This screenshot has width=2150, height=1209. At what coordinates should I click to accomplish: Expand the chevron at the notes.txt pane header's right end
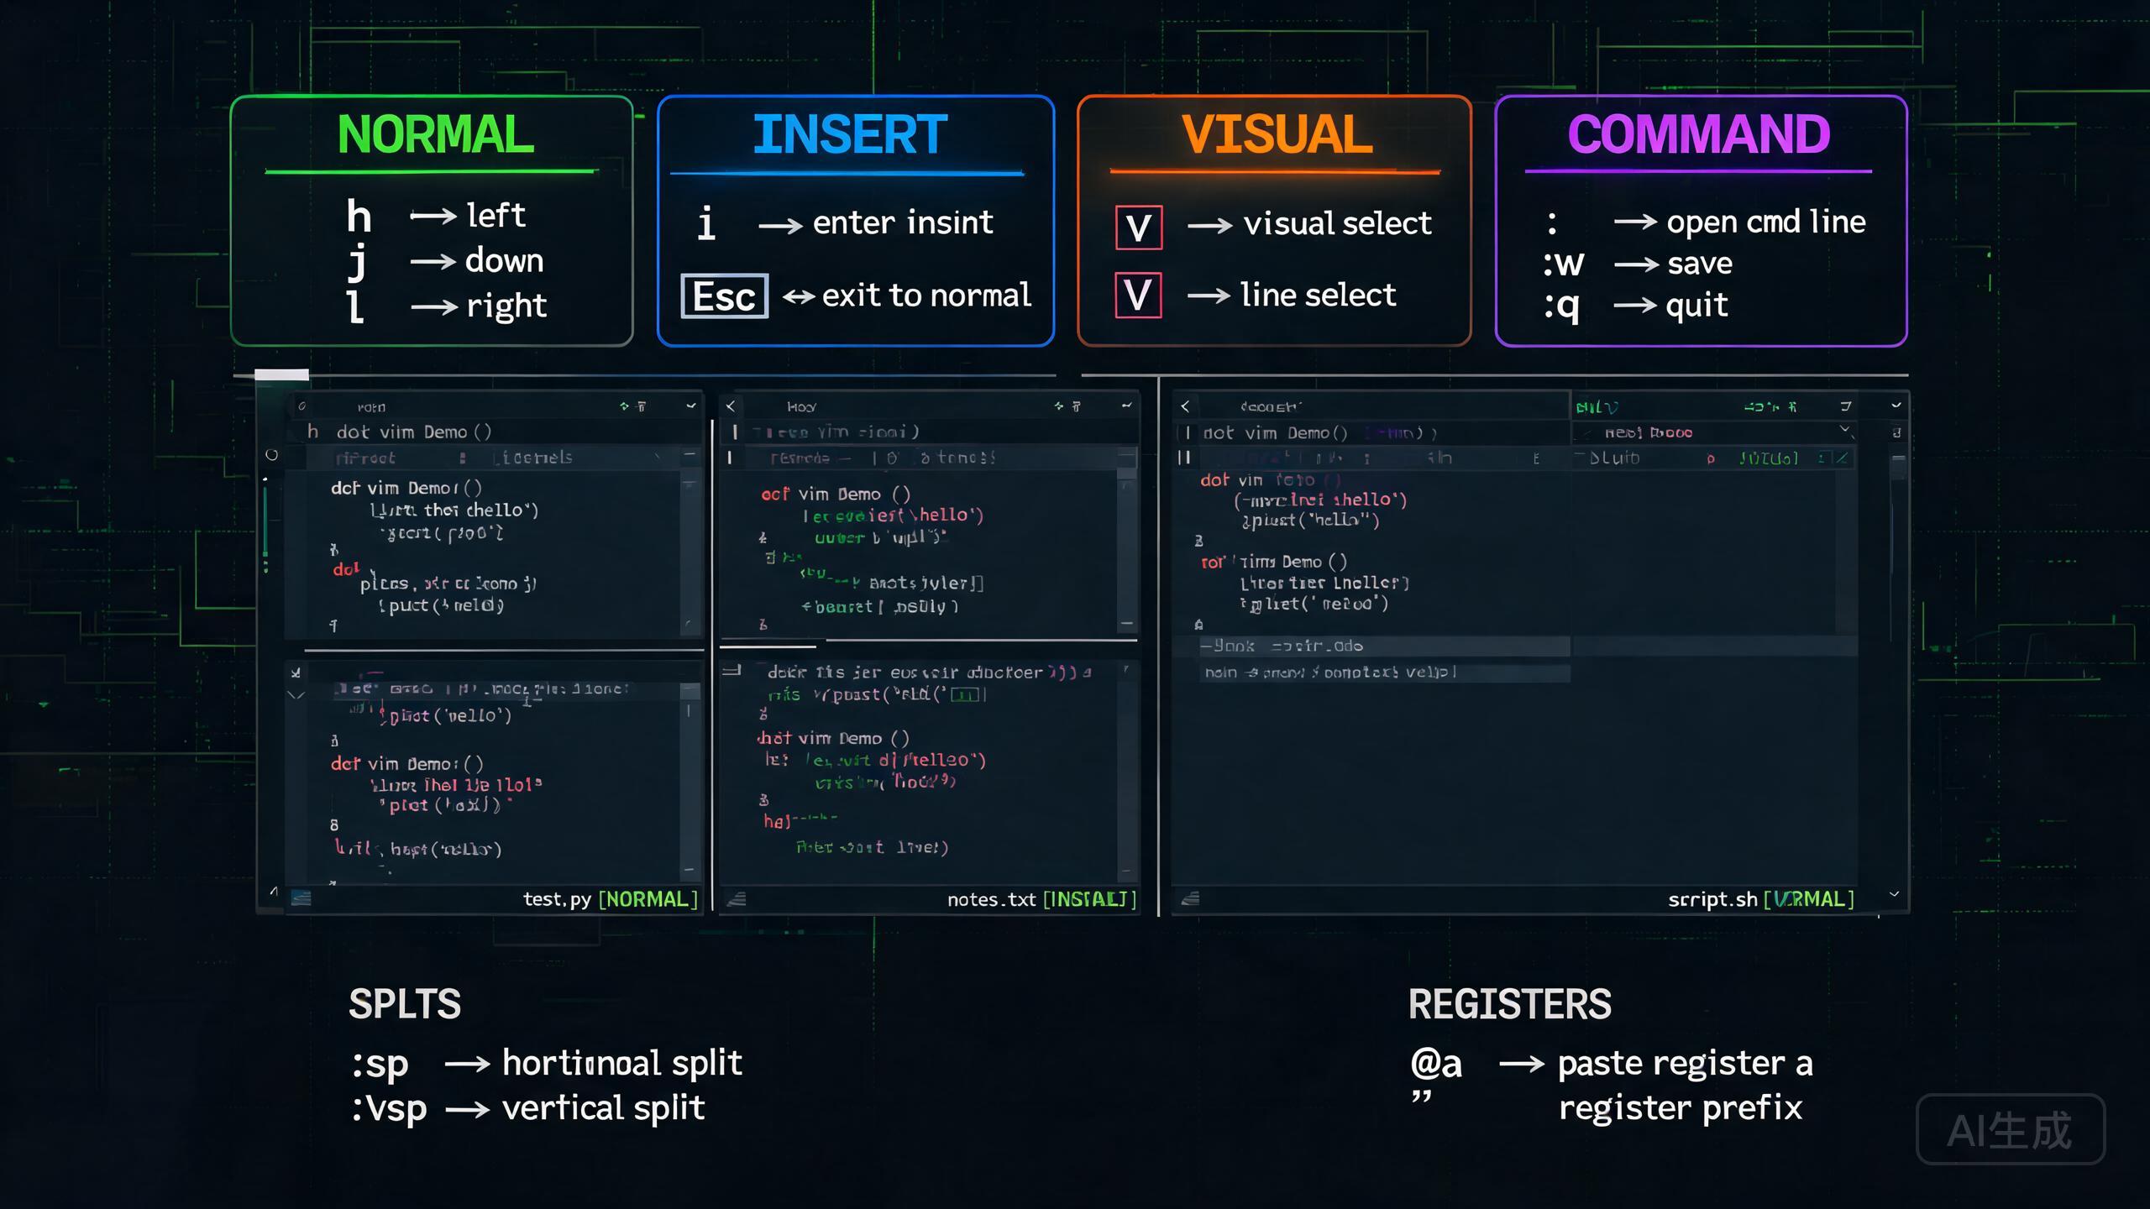[1127, 406]
